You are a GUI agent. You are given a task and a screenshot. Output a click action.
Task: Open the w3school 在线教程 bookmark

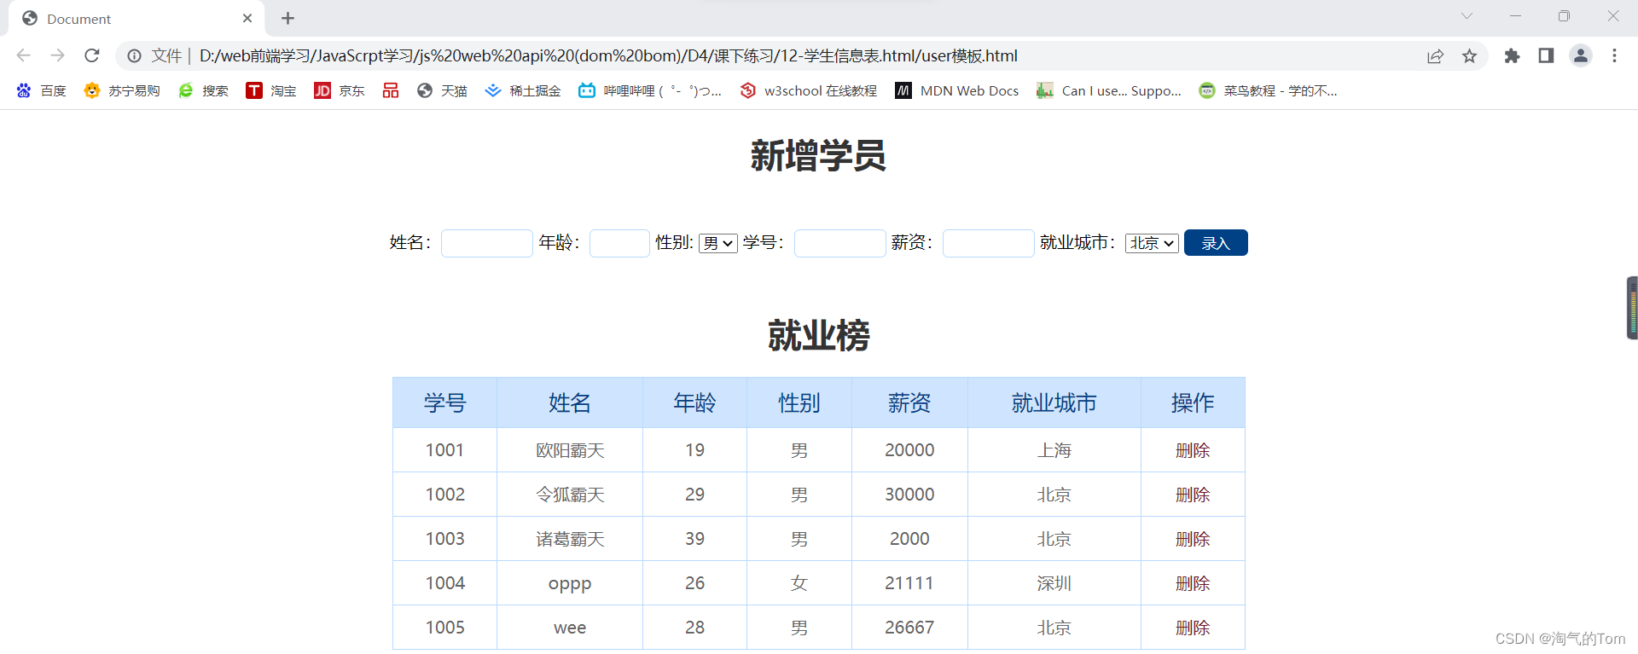[809, 90]
